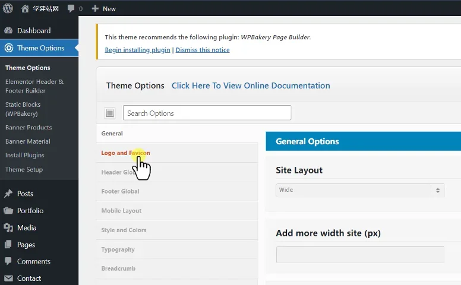Viewport: 461px width, 285px height.
Task: Select Theme Options submenu item
Action: 28,68
